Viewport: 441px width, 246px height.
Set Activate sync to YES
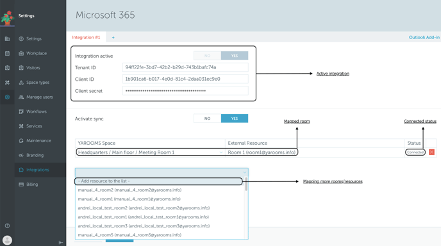coord(235,119)
